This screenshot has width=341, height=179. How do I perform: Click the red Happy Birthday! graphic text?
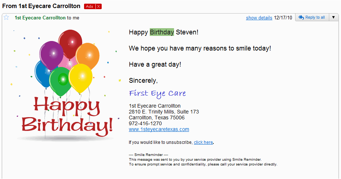[x=67, y=117]
